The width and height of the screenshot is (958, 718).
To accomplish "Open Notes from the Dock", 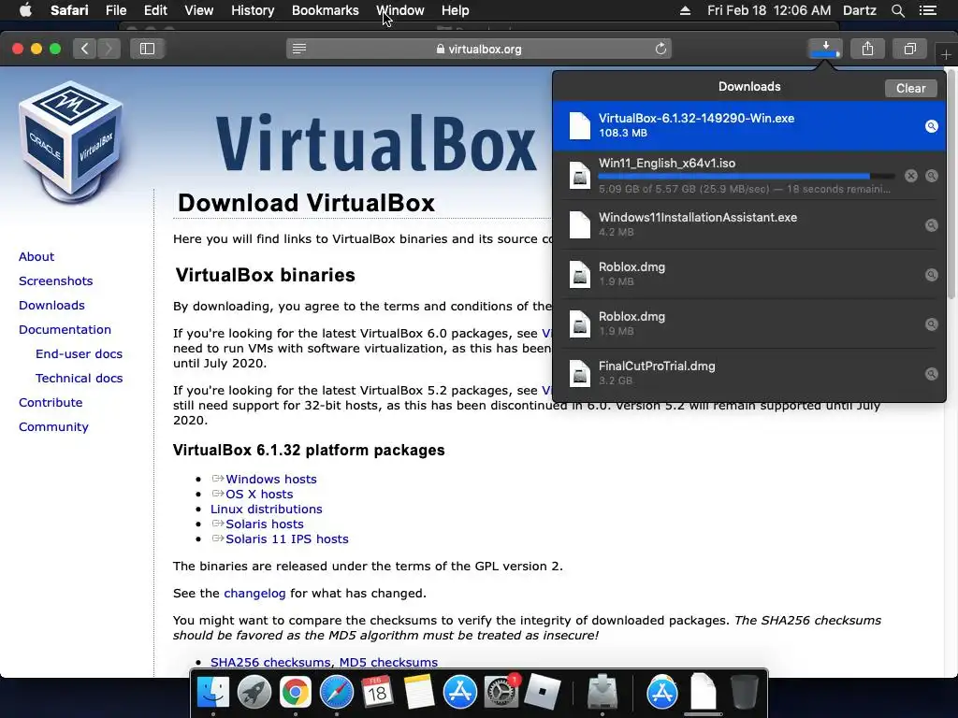I will point(418,693).
